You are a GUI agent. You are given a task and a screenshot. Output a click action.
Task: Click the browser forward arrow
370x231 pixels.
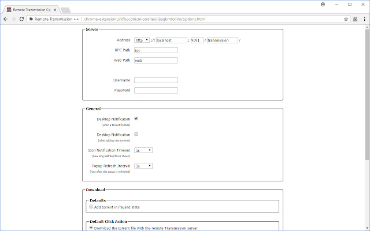[x=14, y=19]
